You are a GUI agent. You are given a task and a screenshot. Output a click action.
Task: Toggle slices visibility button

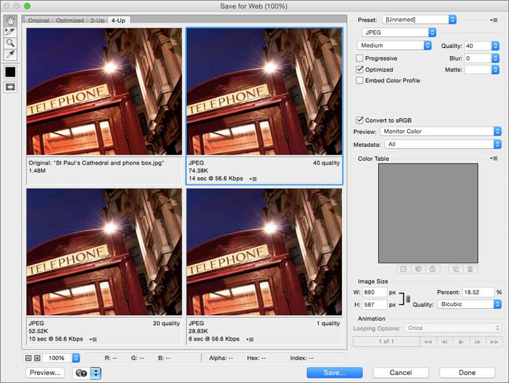pyautogui.click(x=10, y=87)
